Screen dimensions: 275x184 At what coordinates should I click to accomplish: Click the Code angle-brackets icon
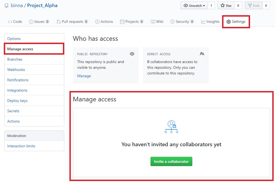coord(10,22)
